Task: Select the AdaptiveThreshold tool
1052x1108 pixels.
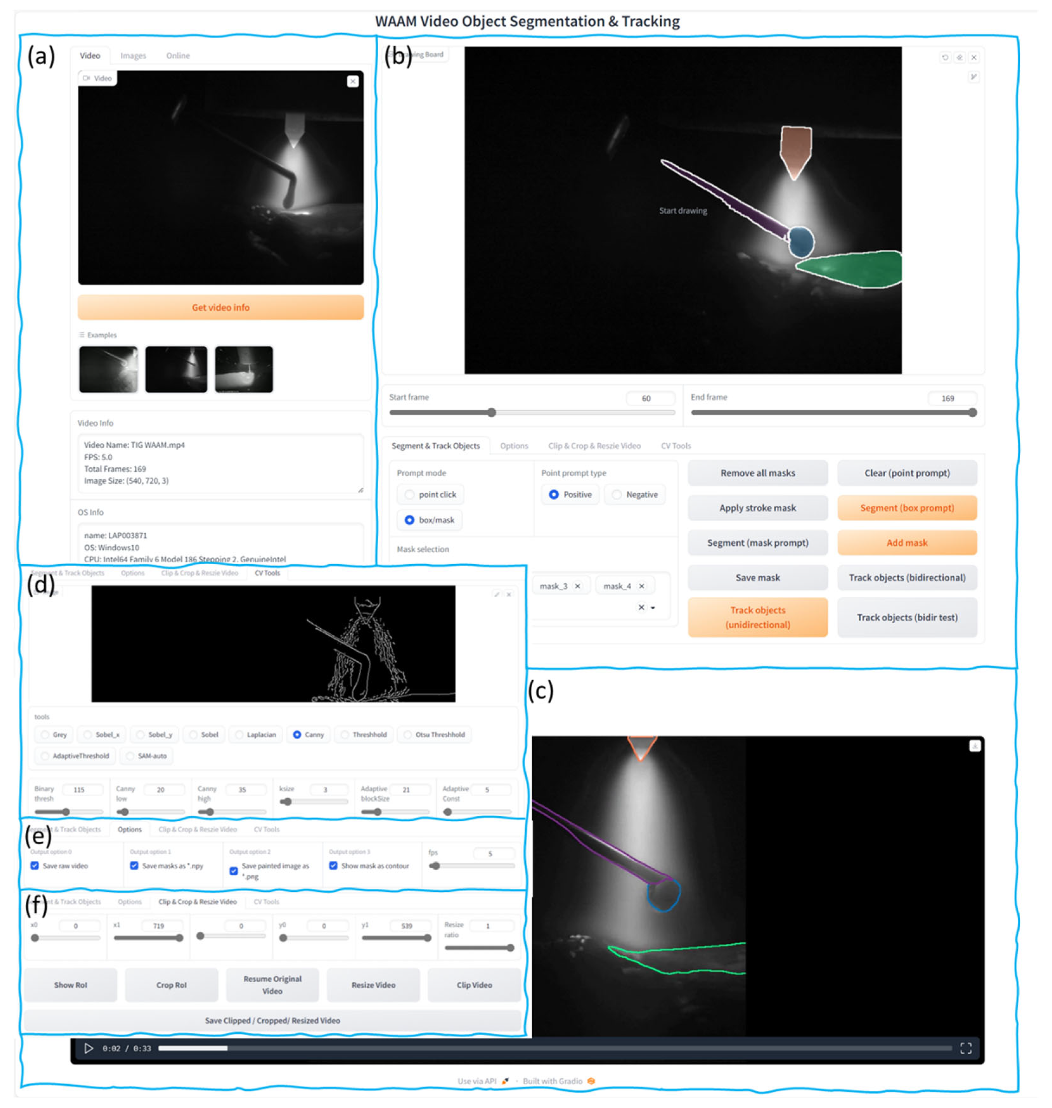Action: pos(75,756)
